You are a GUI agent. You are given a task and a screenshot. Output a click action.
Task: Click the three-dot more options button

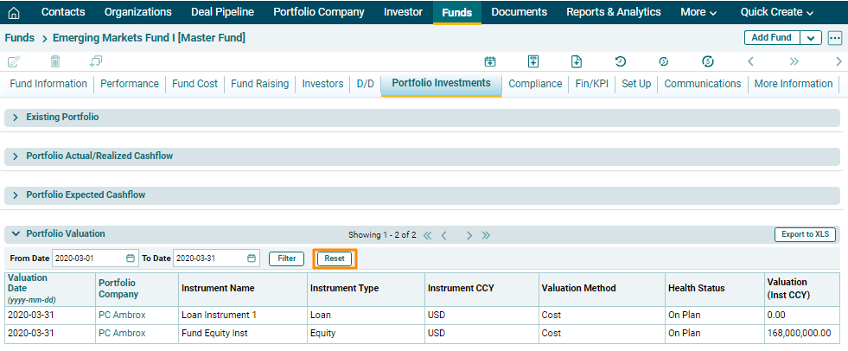click(834, 38)
